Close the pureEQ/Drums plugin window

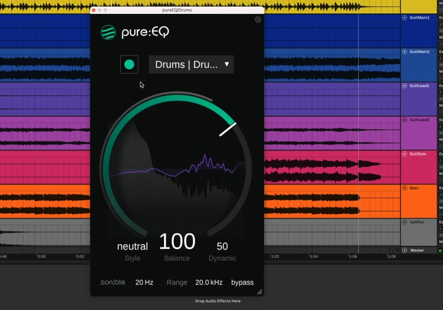click(94, 10)
